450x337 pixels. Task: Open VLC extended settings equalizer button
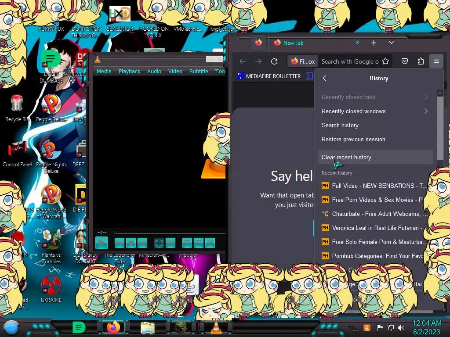click(170, 243)
